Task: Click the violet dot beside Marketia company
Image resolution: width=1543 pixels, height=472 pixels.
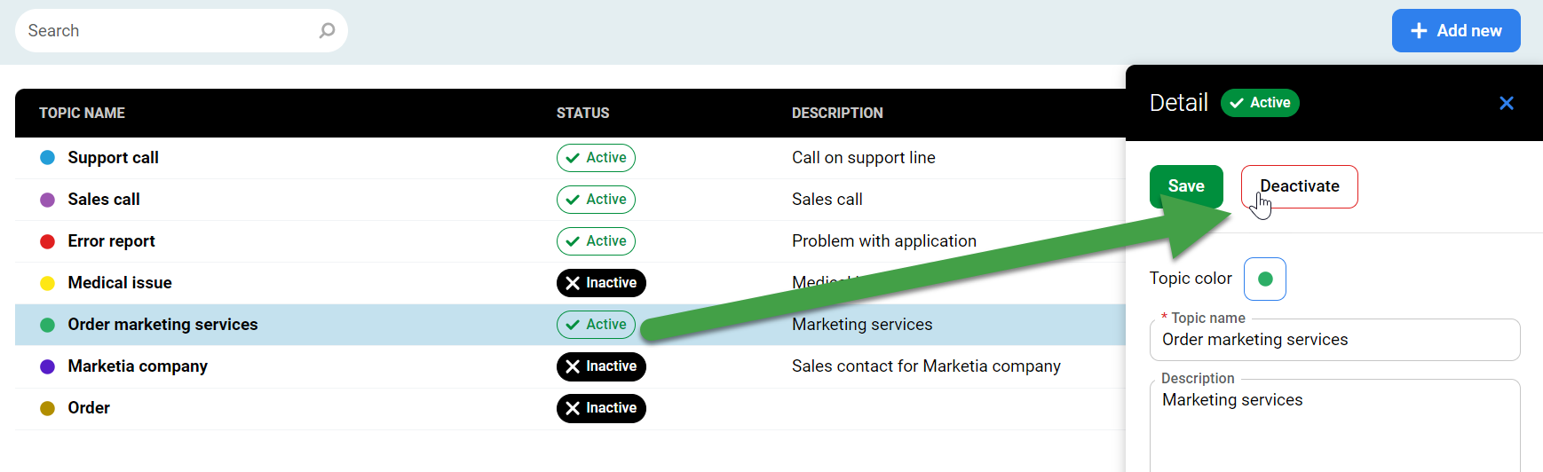Action: tap(48, 366)
